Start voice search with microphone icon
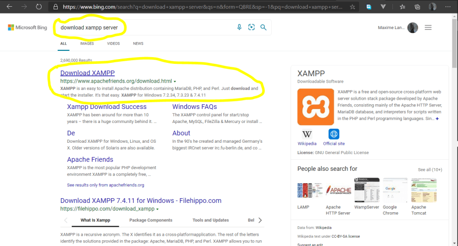Viewport: 458px width, 246px height. [x=239, y=27]
